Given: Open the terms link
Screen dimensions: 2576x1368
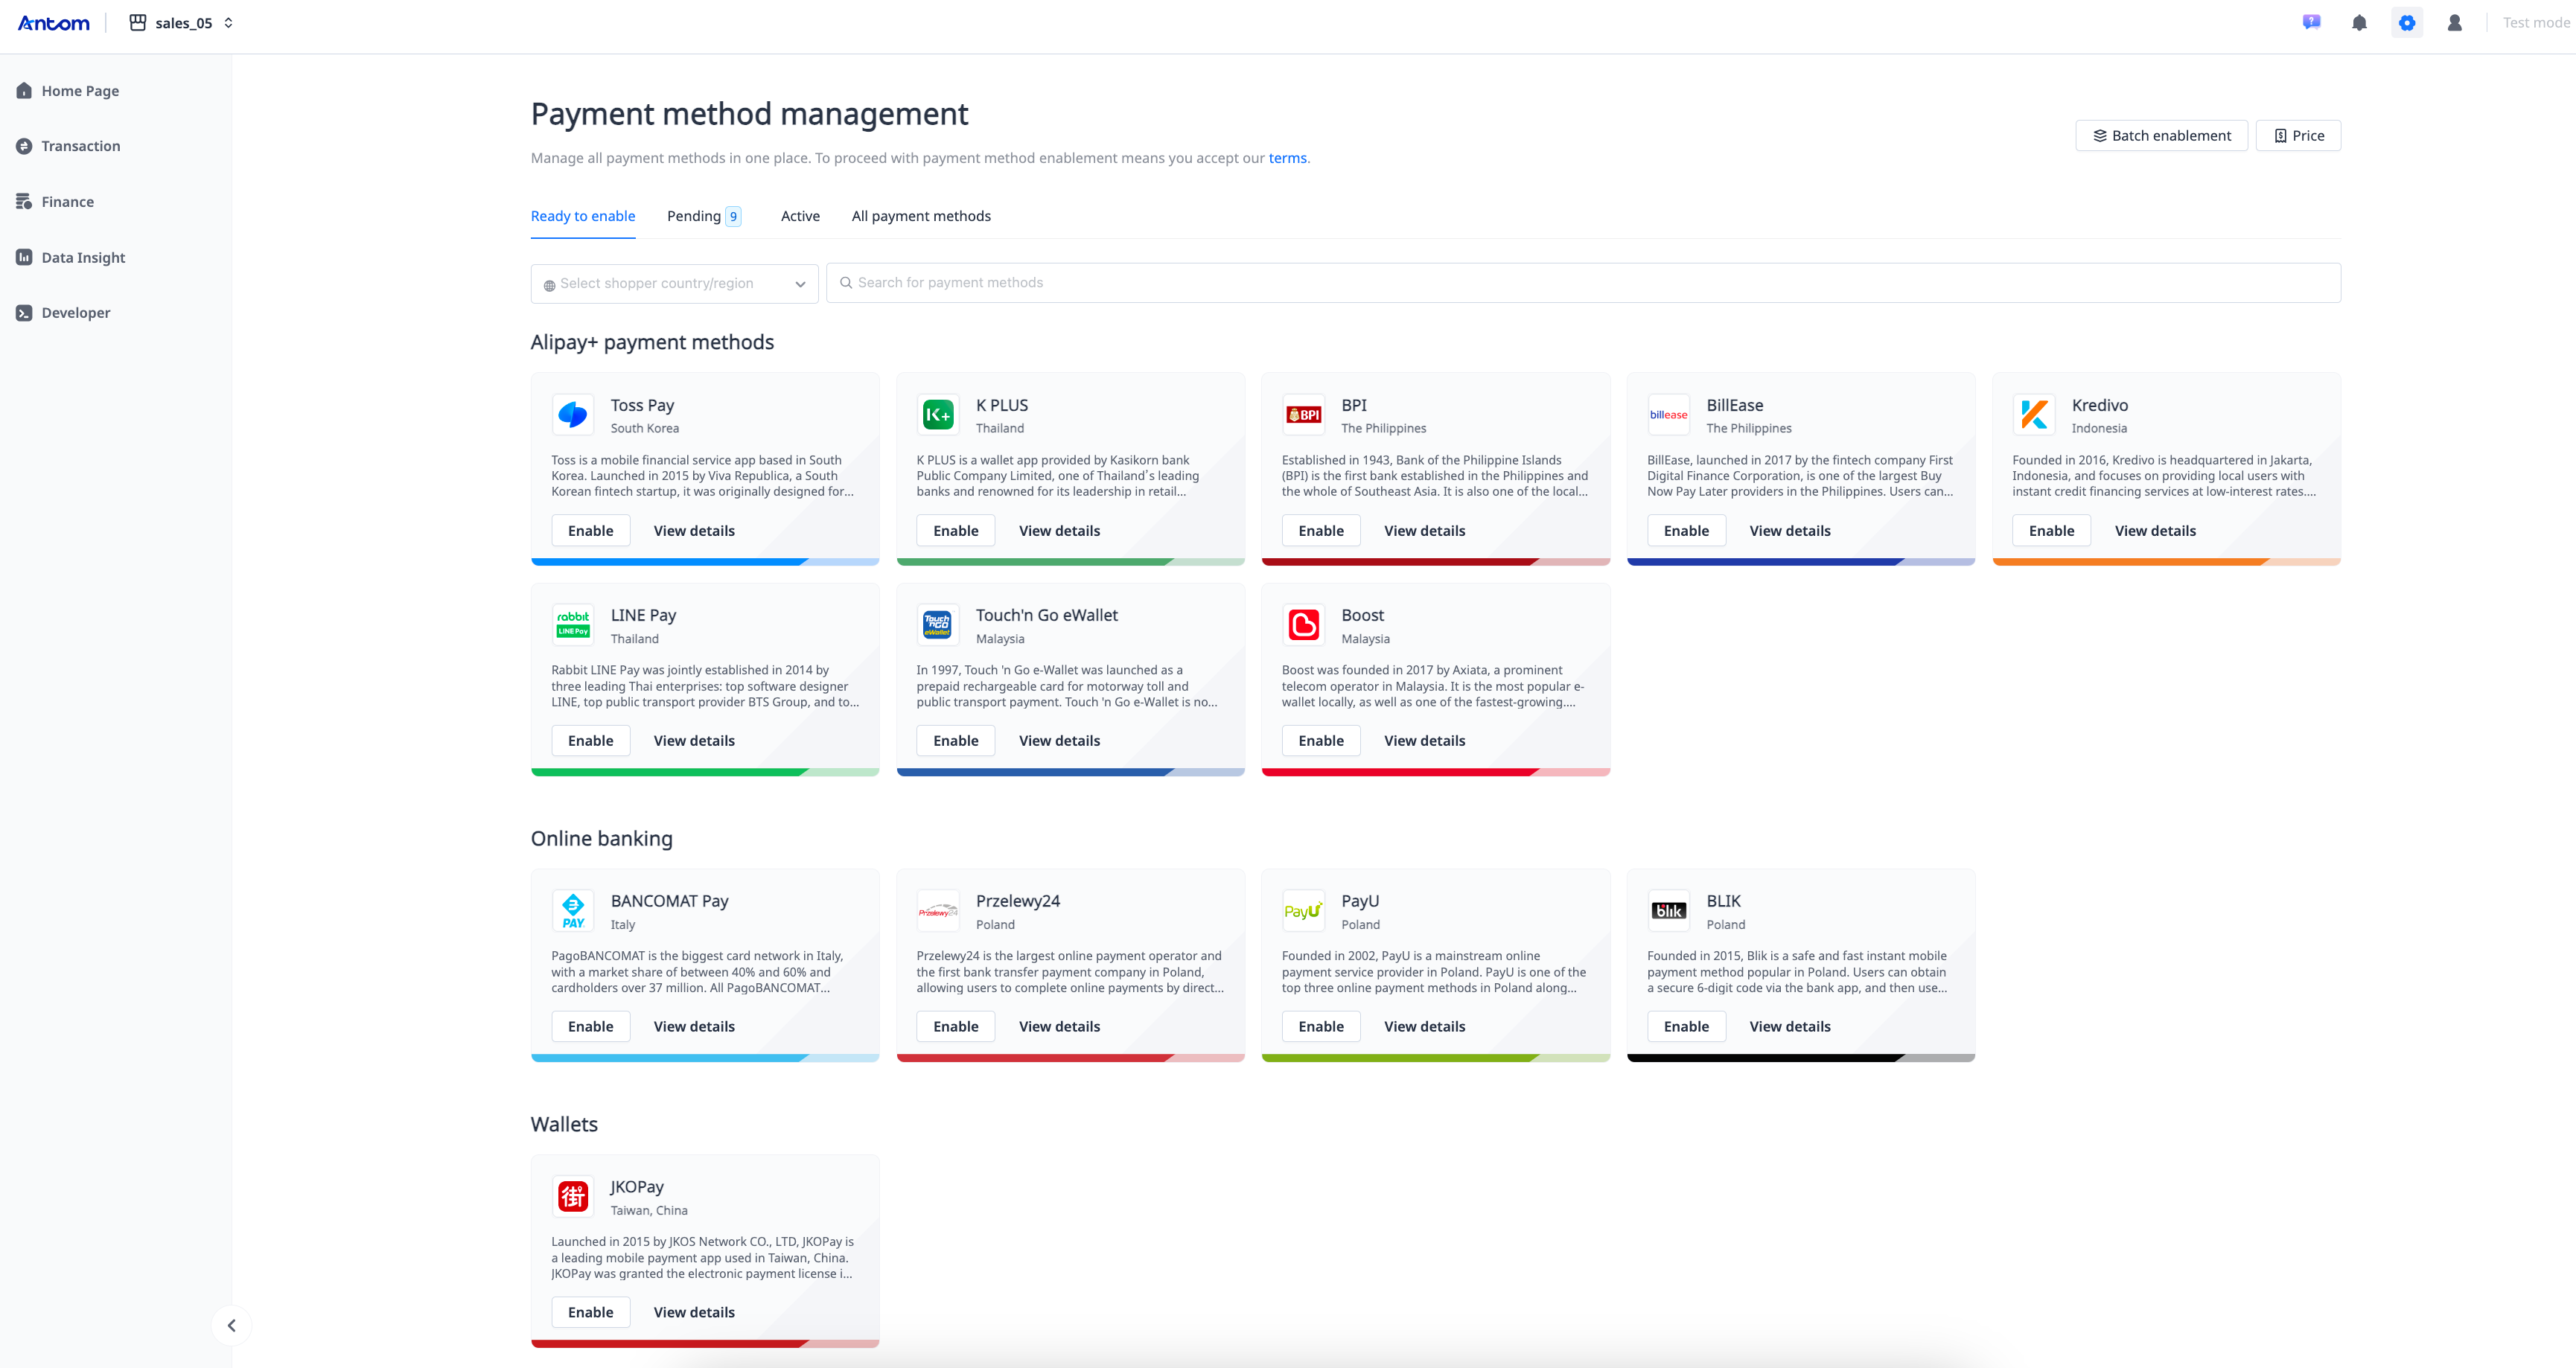Looking at the screenshot, I should 1287,158.
